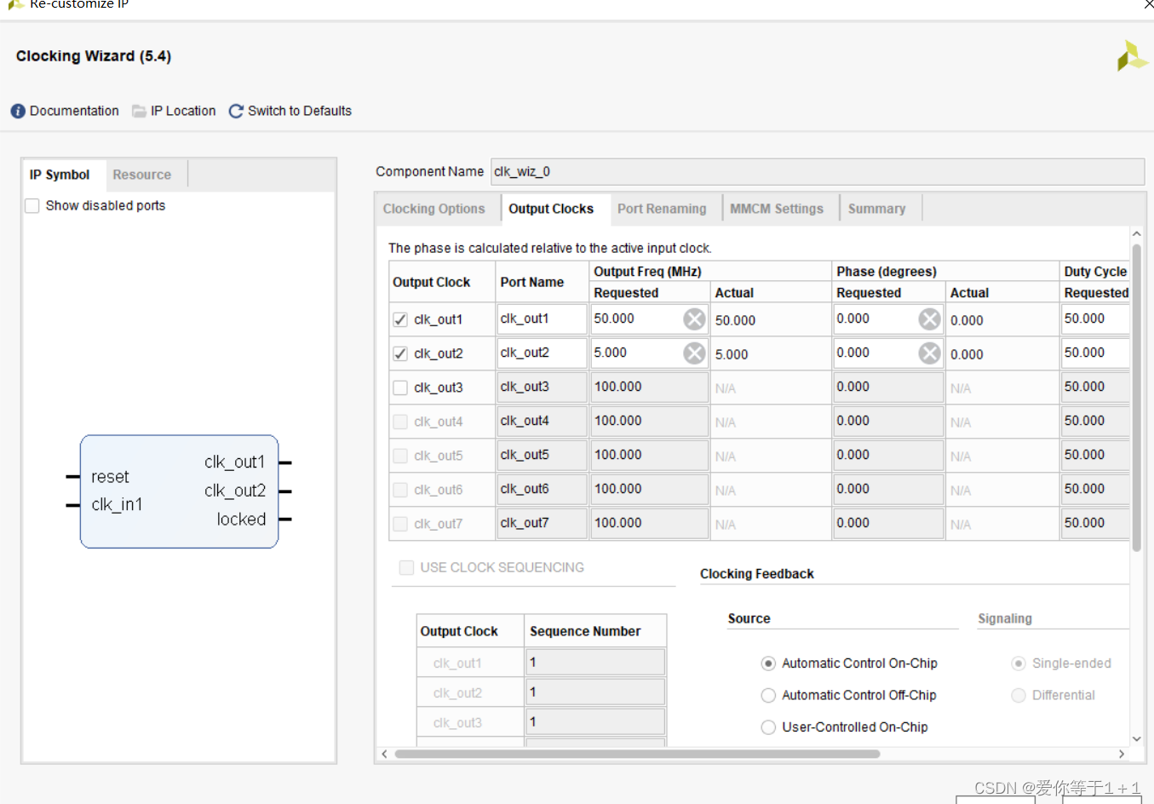Select the IP Symbol tab

(60, 175)
